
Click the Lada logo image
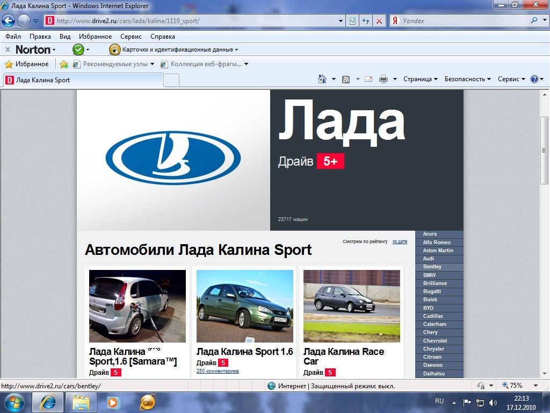(x=173, y=158)
